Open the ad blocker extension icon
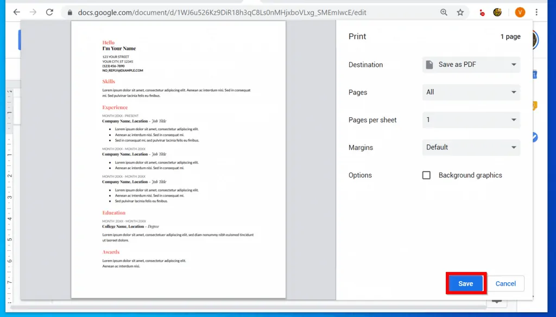 point(482,12)
